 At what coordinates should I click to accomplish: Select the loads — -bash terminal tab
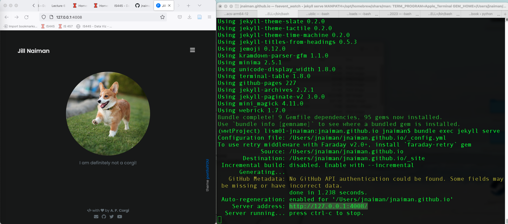[358, 14]
